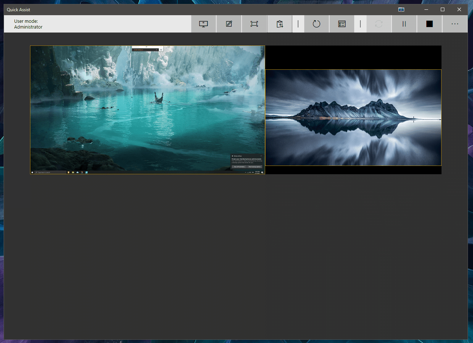Click the remote desktop's Start button

click(32, 172)
